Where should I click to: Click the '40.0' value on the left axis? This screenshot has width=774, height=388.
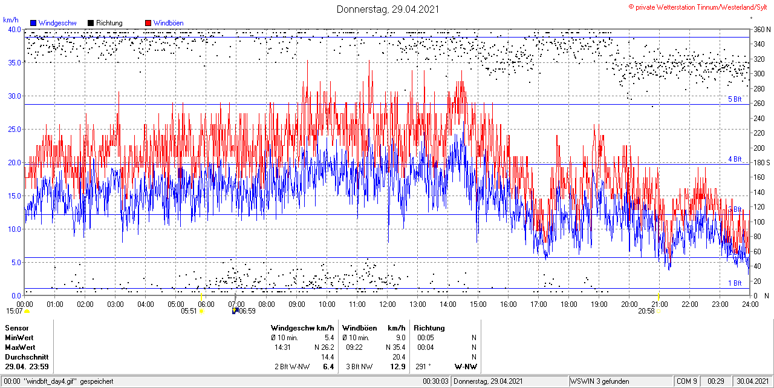pos(15,30)
